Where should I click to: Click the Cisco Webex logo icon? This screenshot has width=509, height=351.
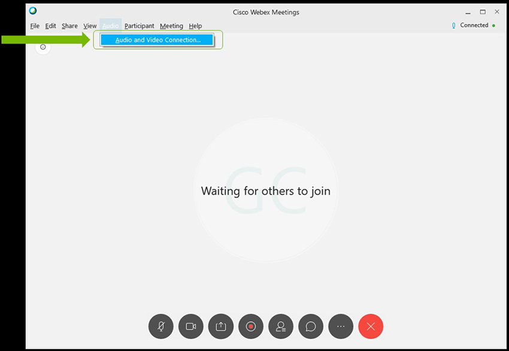(x=33, y=11)
